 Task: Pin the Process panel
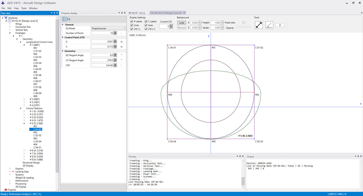click(x=240, y=156)
